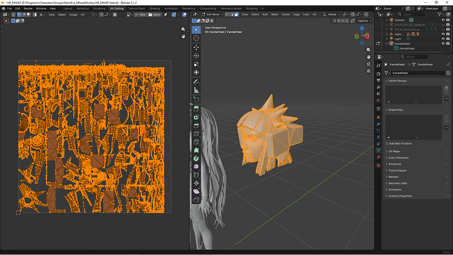
Task: Select the Knife tool
Action: [x=196, y=142]
